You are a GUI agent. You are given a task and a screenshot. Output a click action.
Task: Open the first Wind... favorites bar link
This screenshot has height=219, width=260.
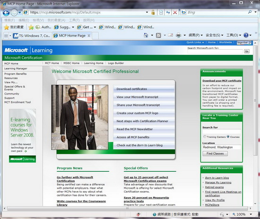107,27
